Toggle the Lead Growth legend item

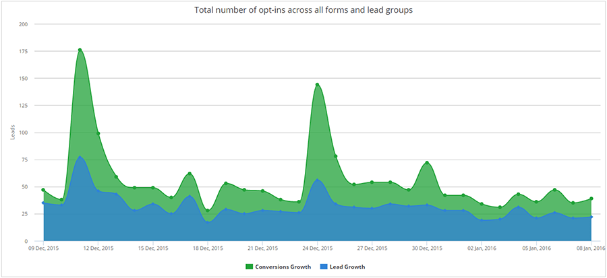coord(342,267)
